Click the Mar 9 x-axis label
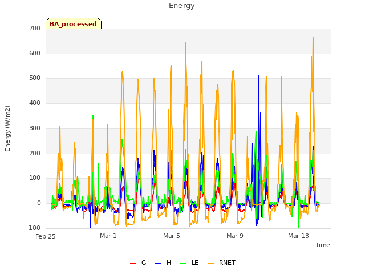 [235, 236]
